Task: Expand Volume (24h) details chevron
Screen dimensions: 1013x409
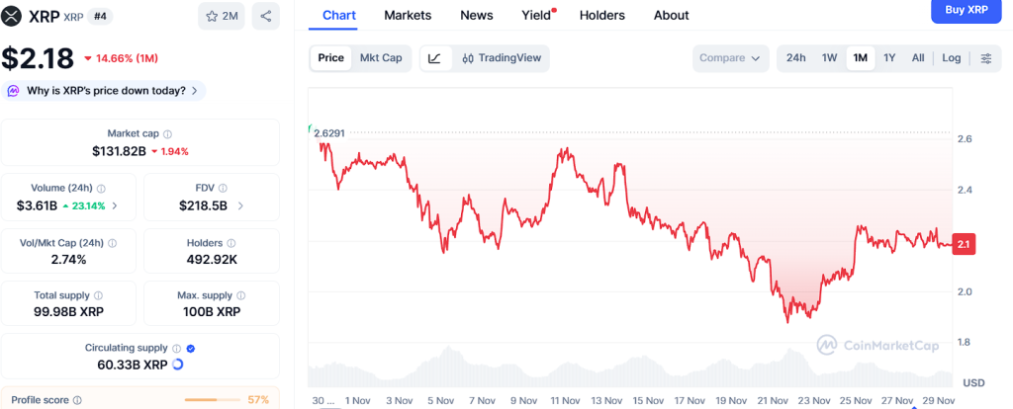Action: (x=115, y=205)
